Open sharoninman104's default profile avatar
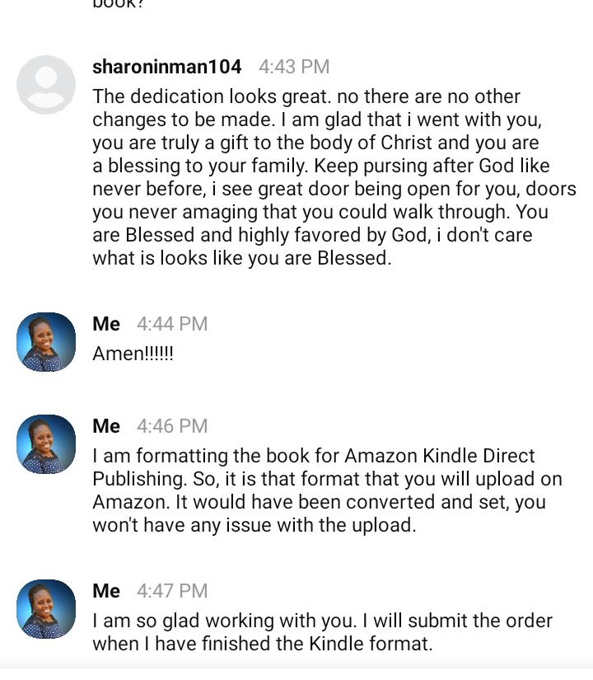The height and width of the screenshot is (680, 593). pos(46,85)
